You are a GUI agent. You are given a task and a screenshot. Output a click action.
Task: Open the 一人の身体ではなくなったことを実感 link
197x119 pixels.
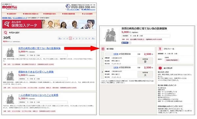[x=38, y=95]
